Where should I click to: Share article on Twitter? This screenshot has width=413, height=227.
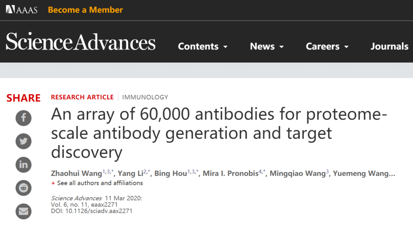point(23,141)
